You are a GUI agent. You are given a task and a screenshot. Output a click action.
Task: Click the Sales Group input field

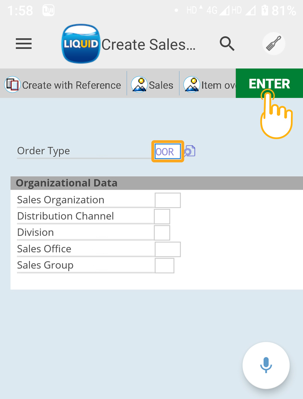165,265
